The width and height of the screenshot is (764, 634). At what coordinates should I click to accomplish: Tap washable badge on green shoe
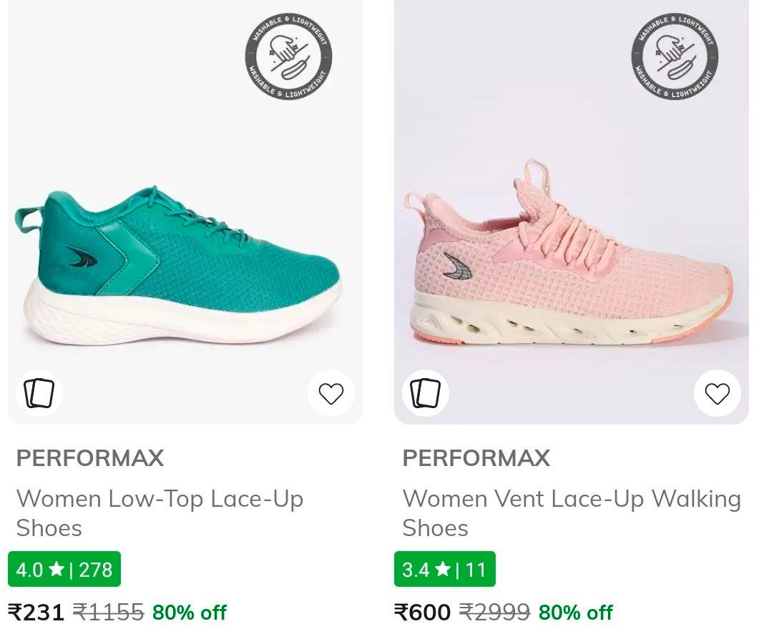click(x=288, y=56)
